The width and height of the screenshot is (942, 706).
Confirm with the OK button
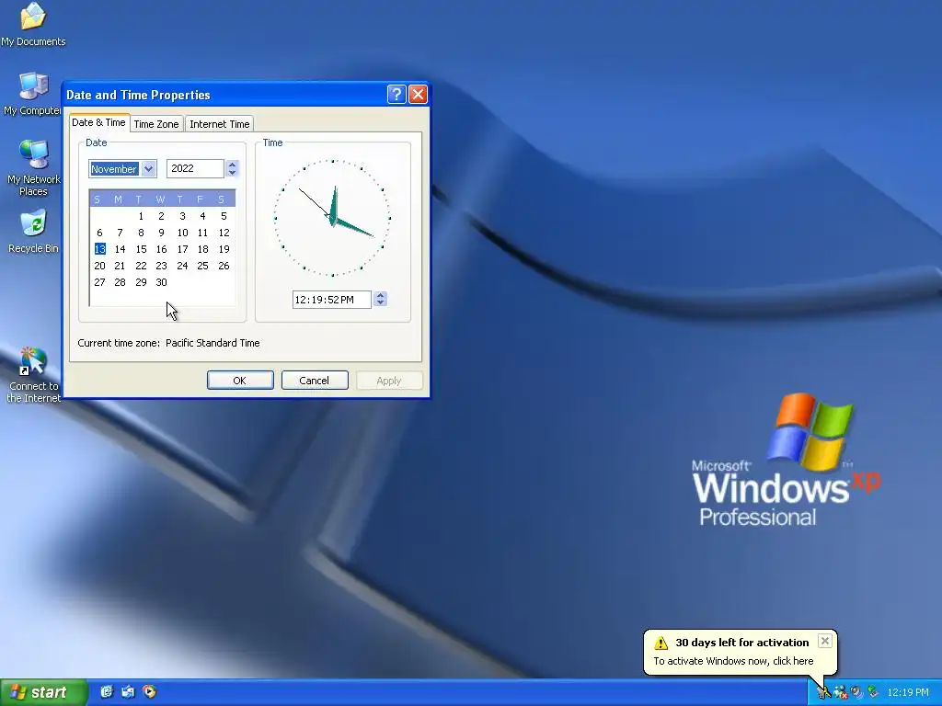pyautogui.click(x=240, y=381)
